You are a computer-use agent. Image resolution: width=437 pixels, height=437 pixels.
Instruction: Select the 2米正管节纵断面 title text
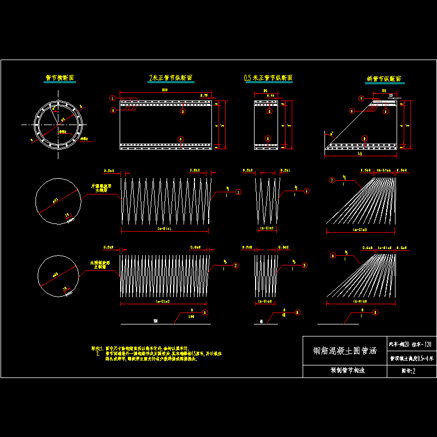click(x=171, y=78)
